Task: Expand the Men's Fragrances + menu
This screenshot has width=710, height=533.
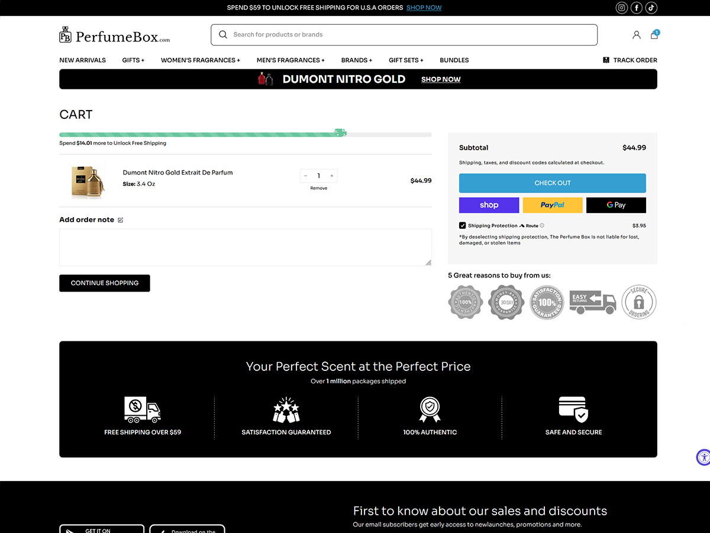Action: [291, 60]
